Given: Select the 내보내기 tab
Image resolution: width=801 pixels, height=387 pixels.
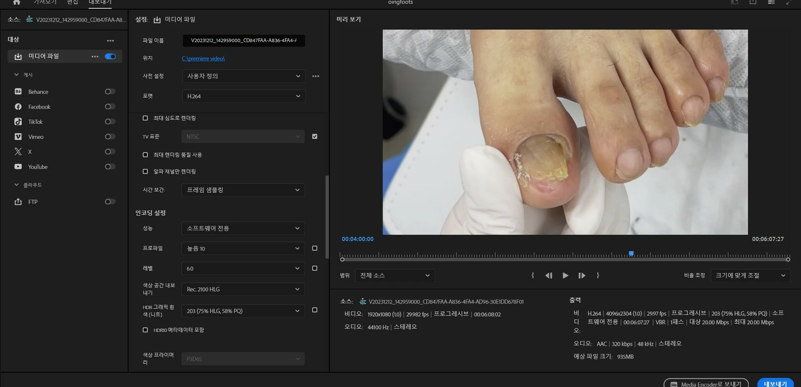Looking at the screenshot, I should (100, 2).
